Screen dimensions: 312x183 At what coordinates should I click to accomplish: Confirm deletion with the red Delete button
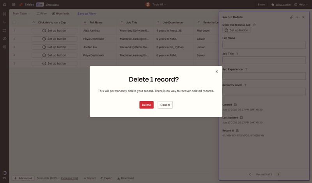coord(146,105)
